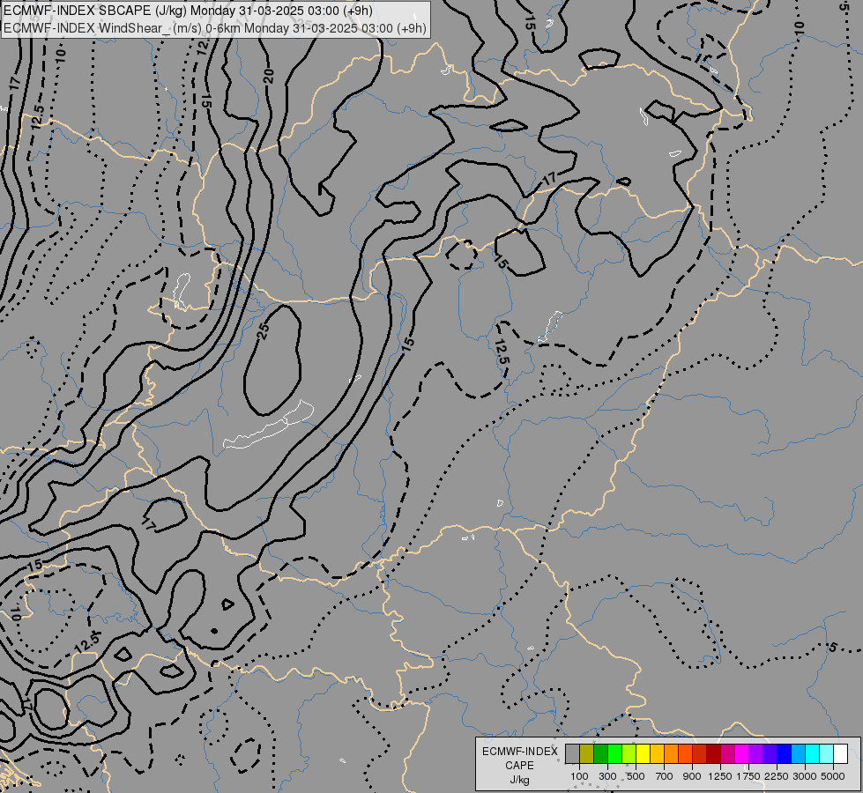Click the legend label 900
This screenshot has width=863, height=793.
point(692,776)
